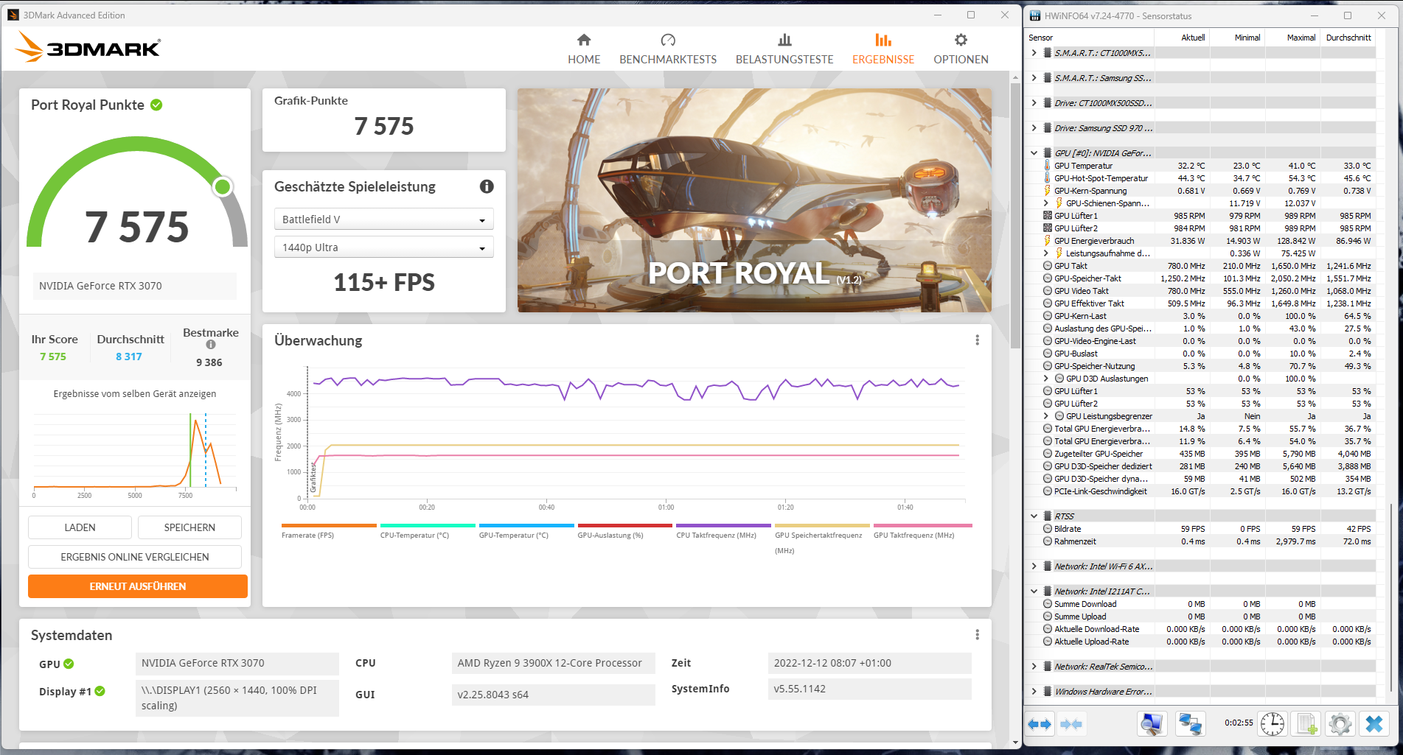Click the 3DMark logo
This screenshot has height=755, width=1403.
coord(88,47)
